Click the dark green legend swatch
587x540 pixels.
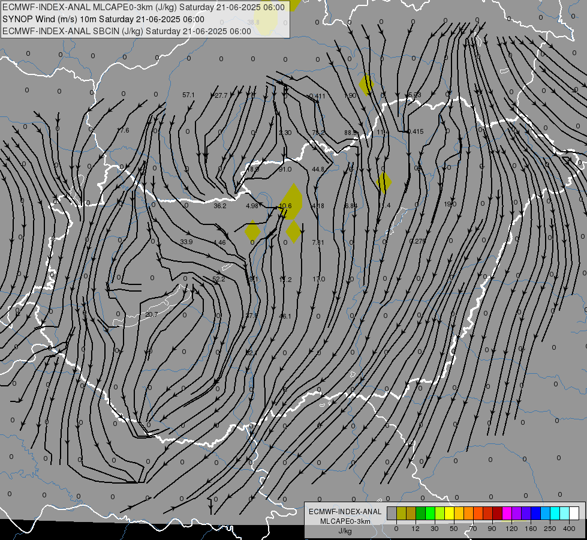tap(421, 513)
